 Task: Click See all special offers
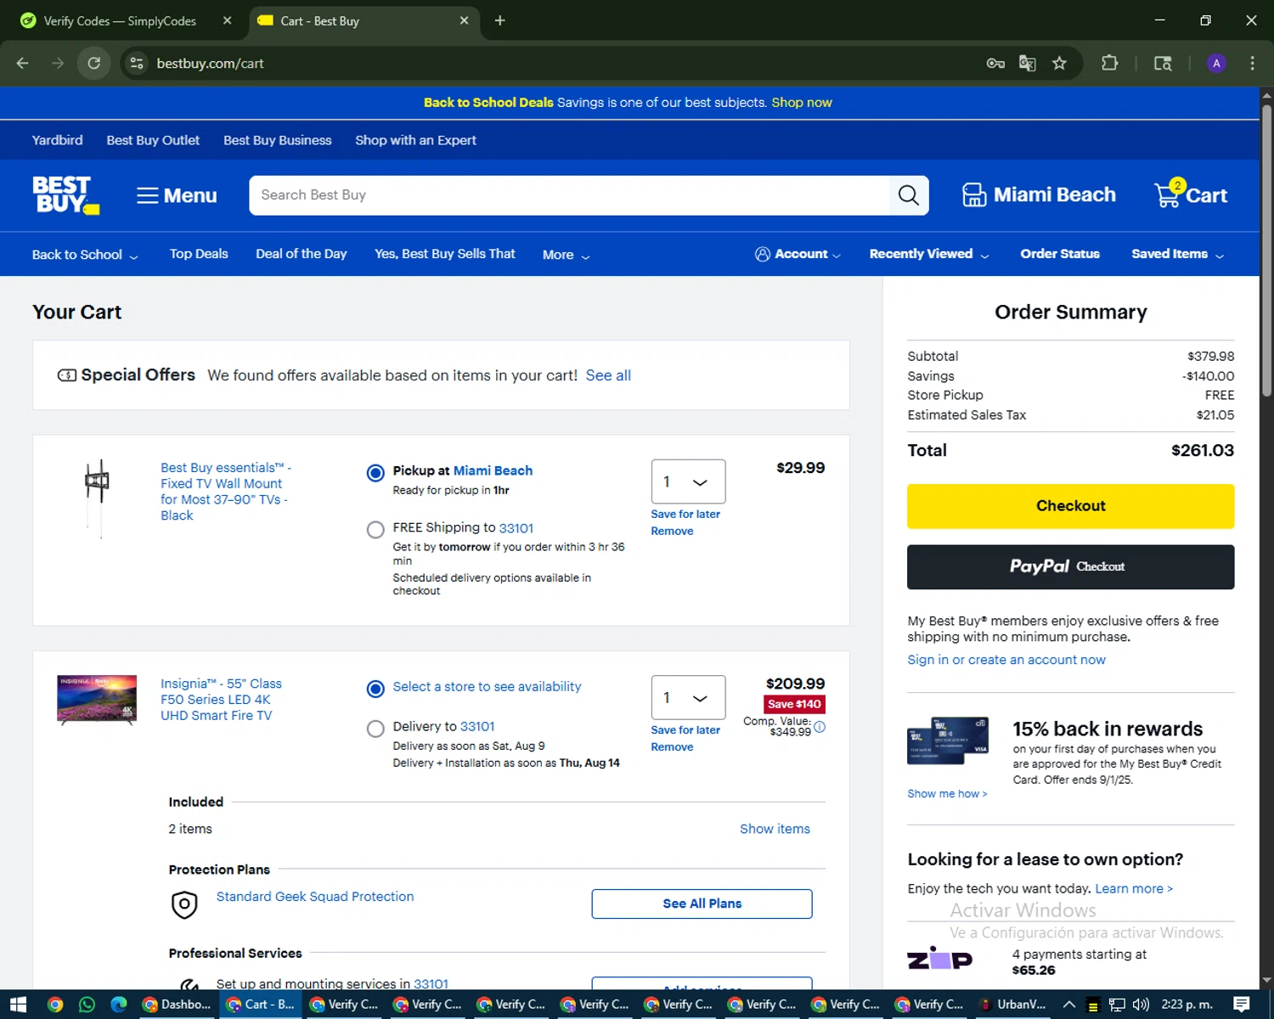pos(608,375)
